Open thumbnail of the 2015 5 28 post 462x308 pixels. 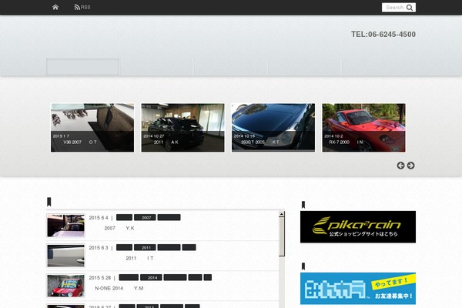coord(65,286)
